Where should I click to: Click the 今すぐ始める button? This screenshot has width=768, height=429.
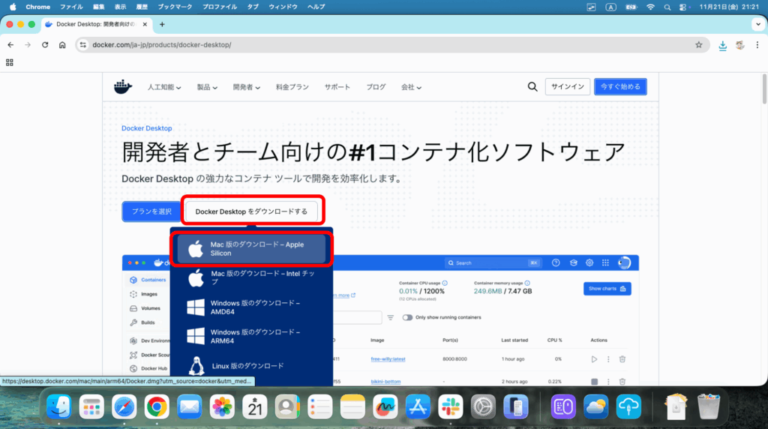pos(620,87)
